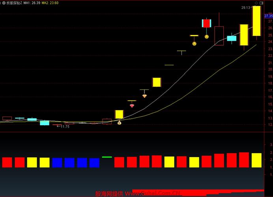The image size is (273, 197).
Task: Click the small diamond icons beside 29.13
Action: (x=258, y=3)
